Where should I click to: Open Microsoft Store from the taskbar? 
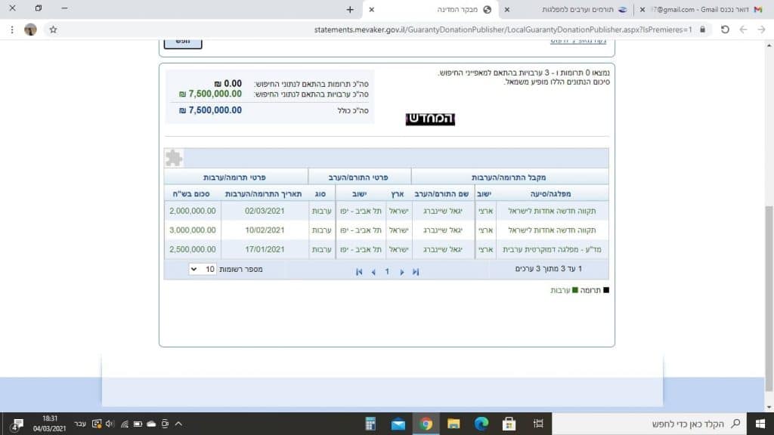click(509, 423)
